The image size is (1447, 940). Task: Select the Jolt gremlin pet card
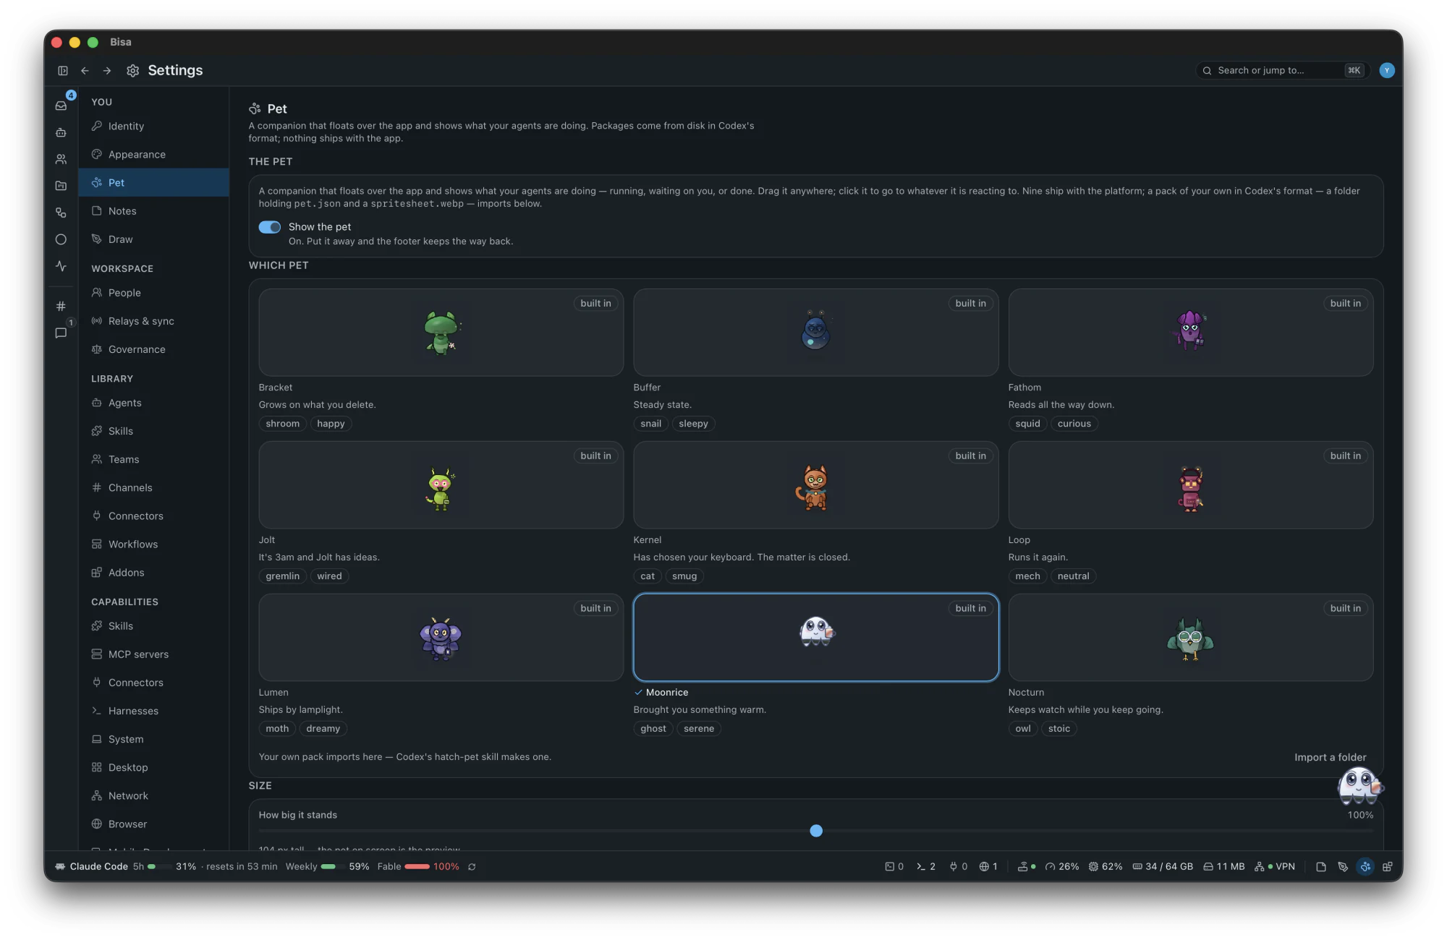pos(441,484)
